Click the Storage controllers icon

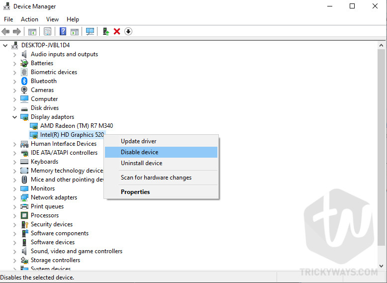tap(24, 260)
